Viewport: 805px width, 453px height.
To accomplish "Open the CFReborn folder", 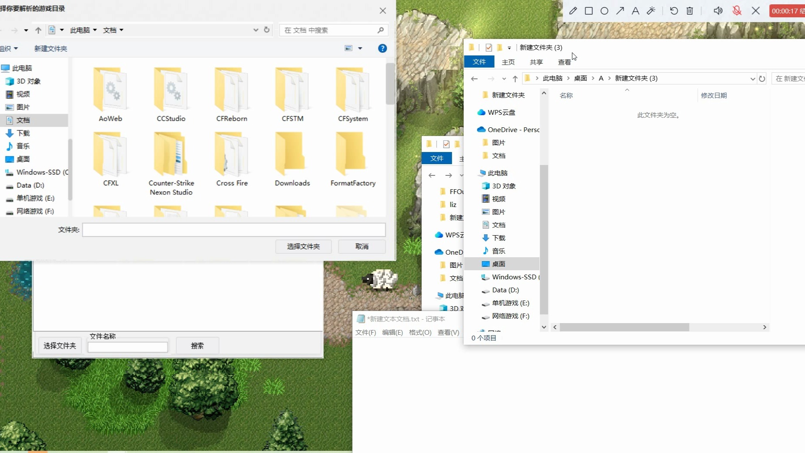I will [x=232, y=94].
